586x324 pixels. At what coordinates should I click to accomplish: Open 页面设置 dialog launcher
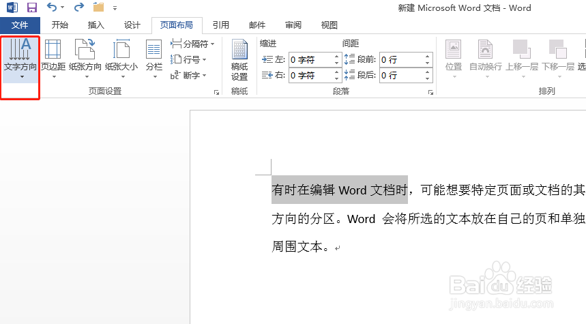216,92
